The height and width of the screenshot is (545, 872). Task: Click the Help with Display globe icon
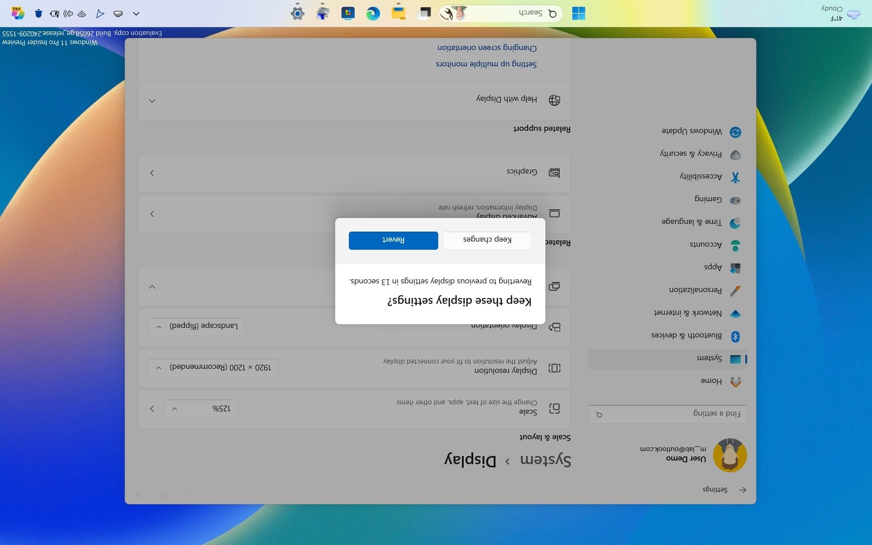(x=555, y=99)
